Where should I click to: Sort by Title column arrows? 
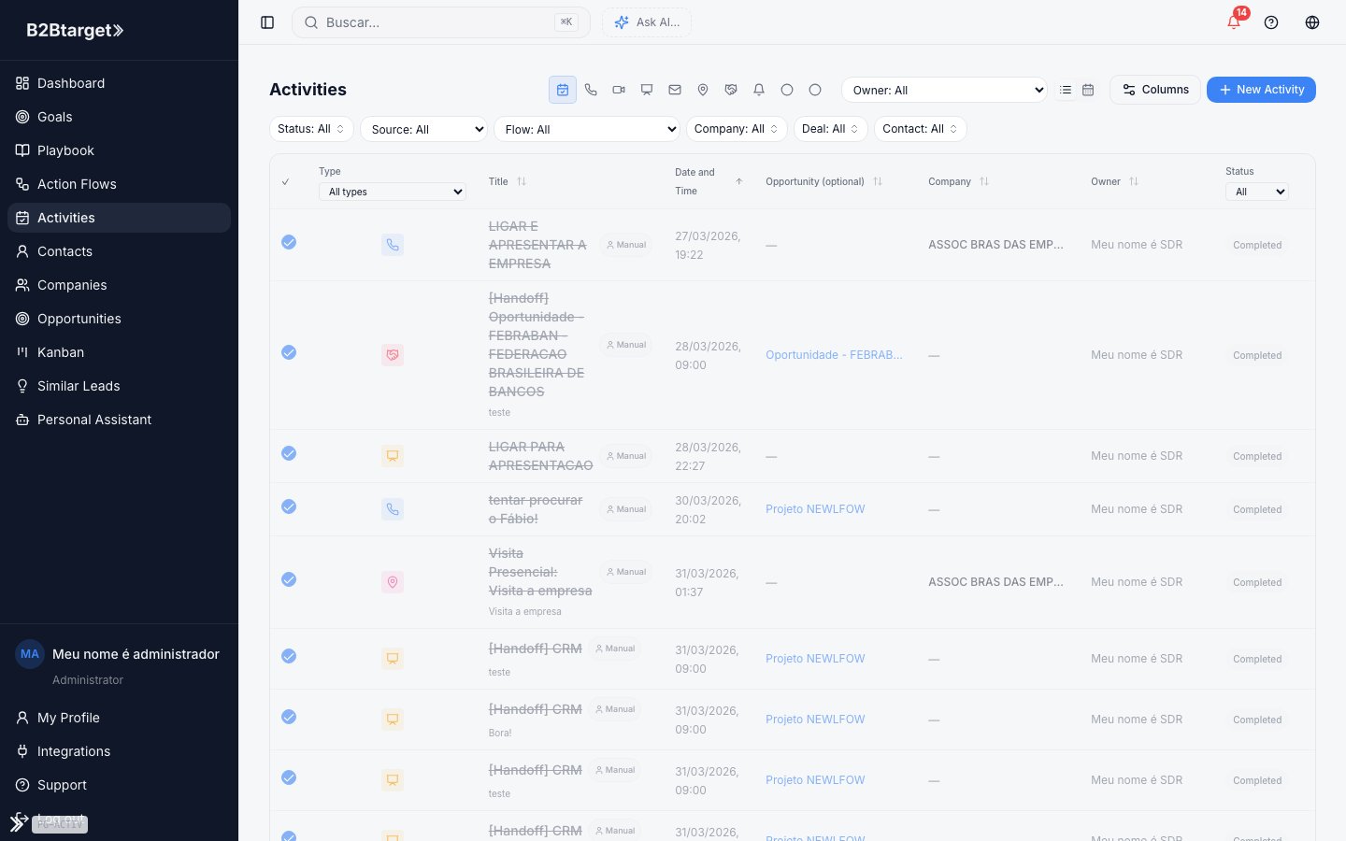[522, 181]
